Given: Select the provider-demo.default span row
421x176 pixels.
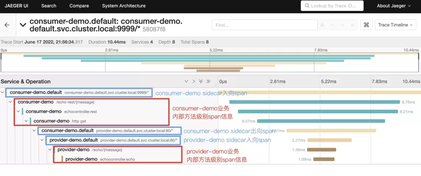Looking at the screenshot, I should [113, 140].
